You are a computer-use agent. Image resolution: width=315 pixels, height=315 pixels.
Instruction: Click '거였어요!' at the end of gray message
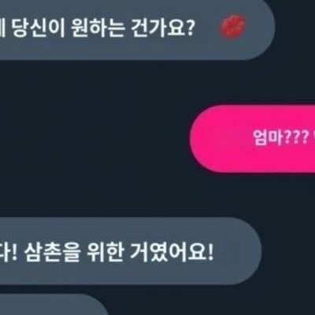172,252
